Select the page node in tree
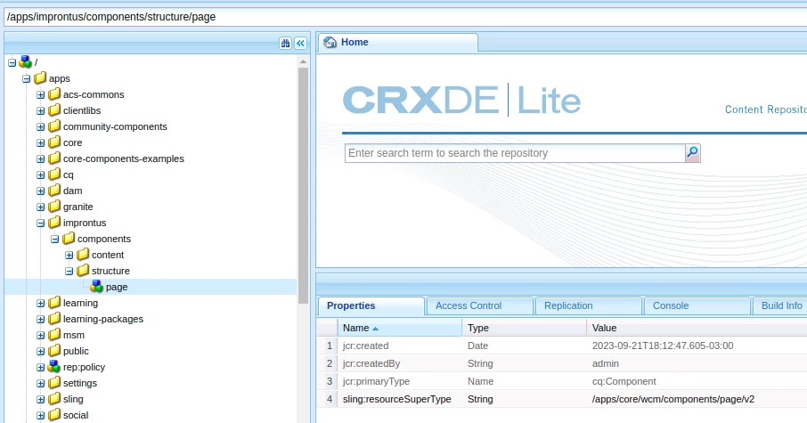The width and height of the screenshot is (807, 423). click(117, 287)
